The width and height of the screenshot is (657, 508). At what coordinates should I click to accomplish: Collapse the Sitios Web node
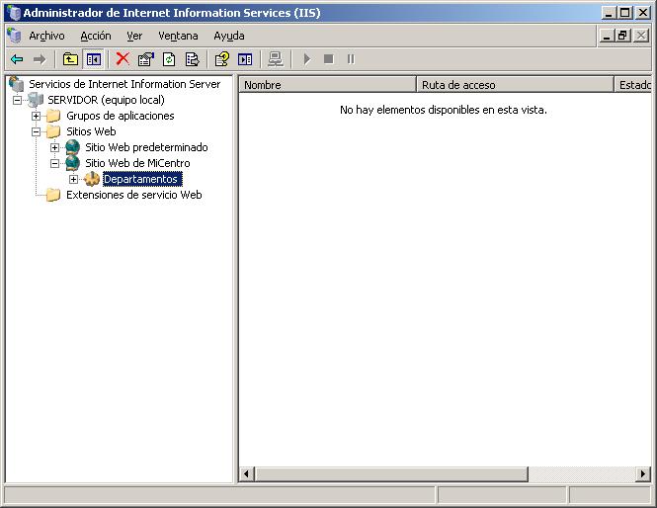[37, 131]
